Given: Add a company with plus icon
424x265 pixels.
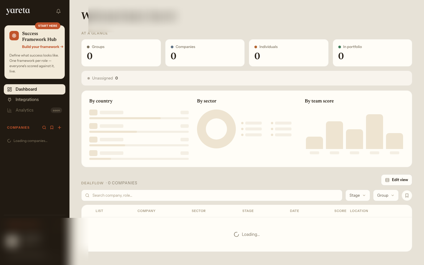Looking at the screenshot, I should (x=59, y=127).
